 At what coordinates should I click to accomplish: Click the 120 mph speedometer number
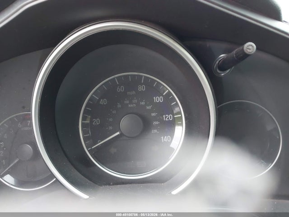[x=168, y=118]
